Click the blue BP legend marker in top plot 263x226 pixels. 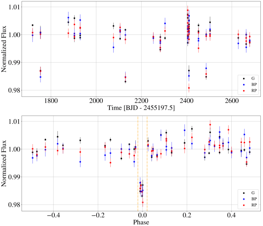tap(244, 85)
